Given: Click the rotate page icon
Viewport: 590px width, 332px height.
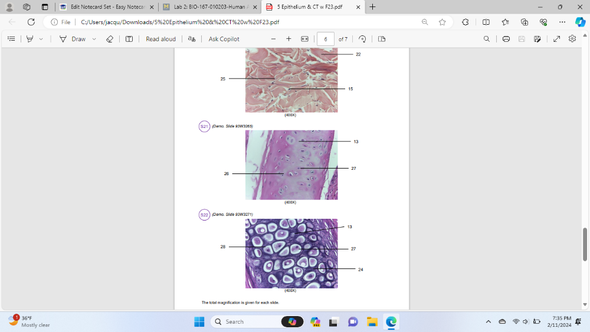Looking at the screenshot, I should (x=362, y=39).
